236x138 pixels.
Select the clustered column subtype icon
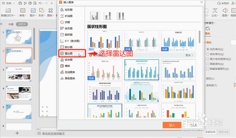[95, 16]
